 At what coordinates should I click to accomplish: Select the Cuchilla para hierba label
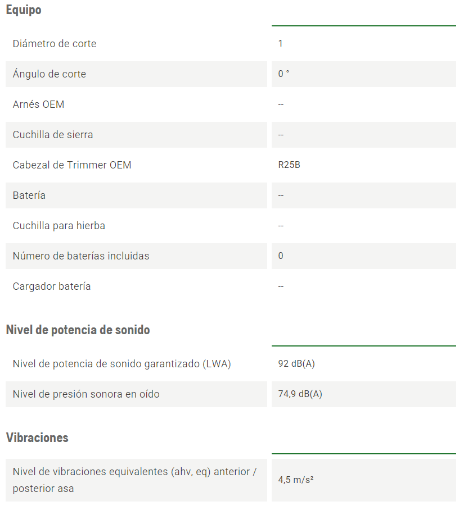coord(59,226)
